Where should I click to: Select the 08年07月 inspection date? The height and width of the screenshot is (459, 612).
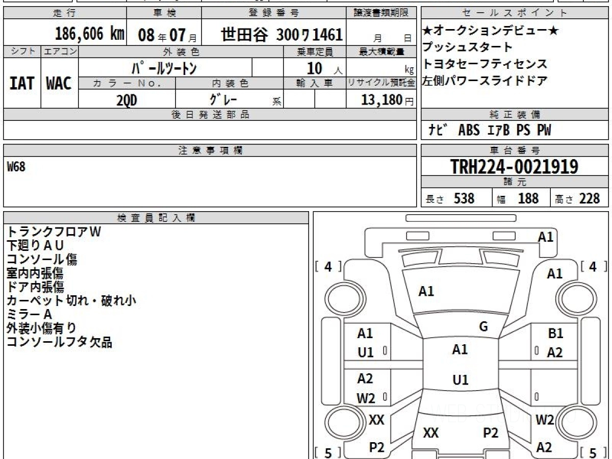coord(167,35)
